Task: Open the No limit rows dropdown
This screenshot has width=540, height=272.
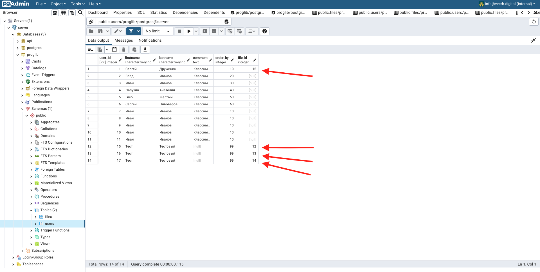Action: [157, 31]
